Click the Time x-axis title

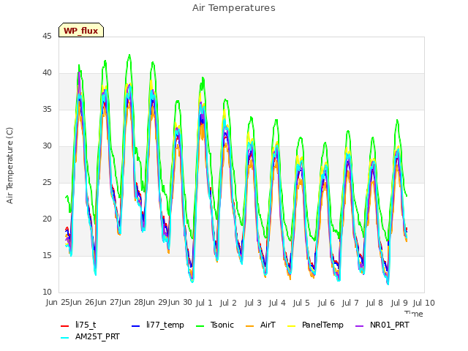tap(414, 314)
